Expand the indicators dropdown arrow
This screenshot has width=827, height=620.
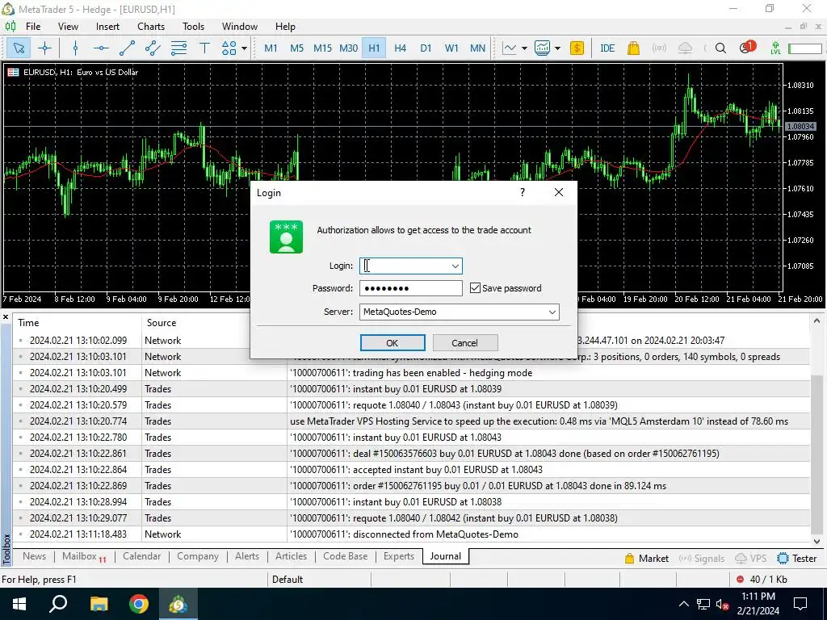[x=557, y=48]
